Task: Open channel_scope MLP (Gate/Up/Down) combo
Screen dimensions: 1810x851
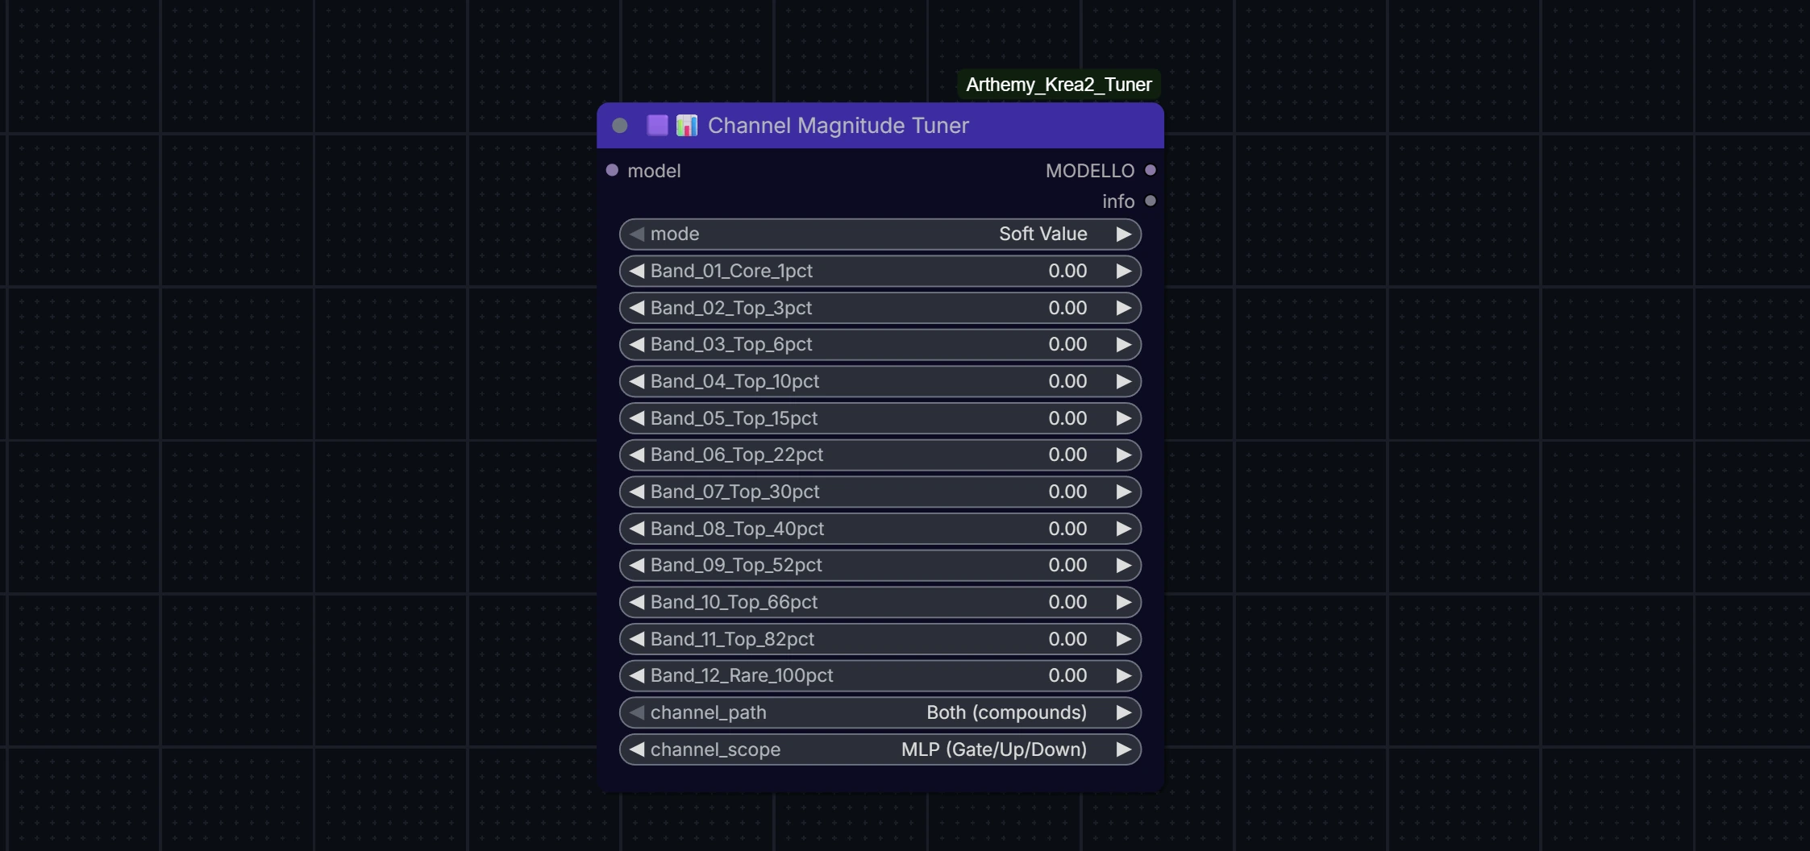Action: click(x=880, y=749)
